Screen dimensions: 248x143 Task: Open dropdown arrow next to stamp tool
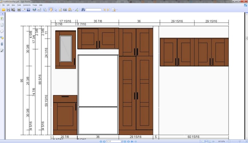73,10
